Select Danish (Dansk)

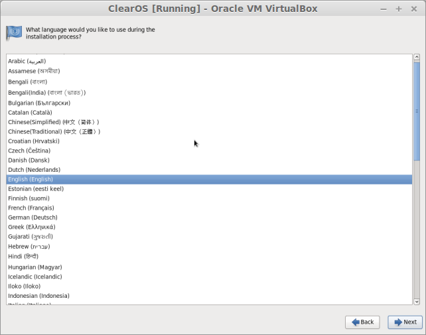click(209, 160)
